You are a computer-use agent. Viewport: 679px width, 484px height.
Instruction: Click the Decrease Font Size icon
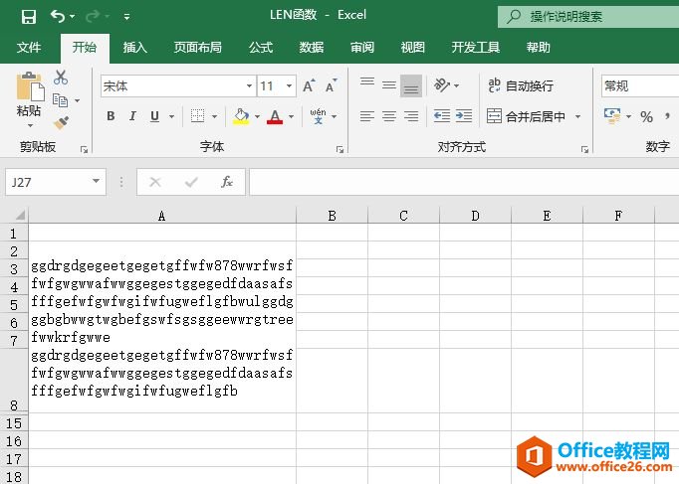pos(332,85)
